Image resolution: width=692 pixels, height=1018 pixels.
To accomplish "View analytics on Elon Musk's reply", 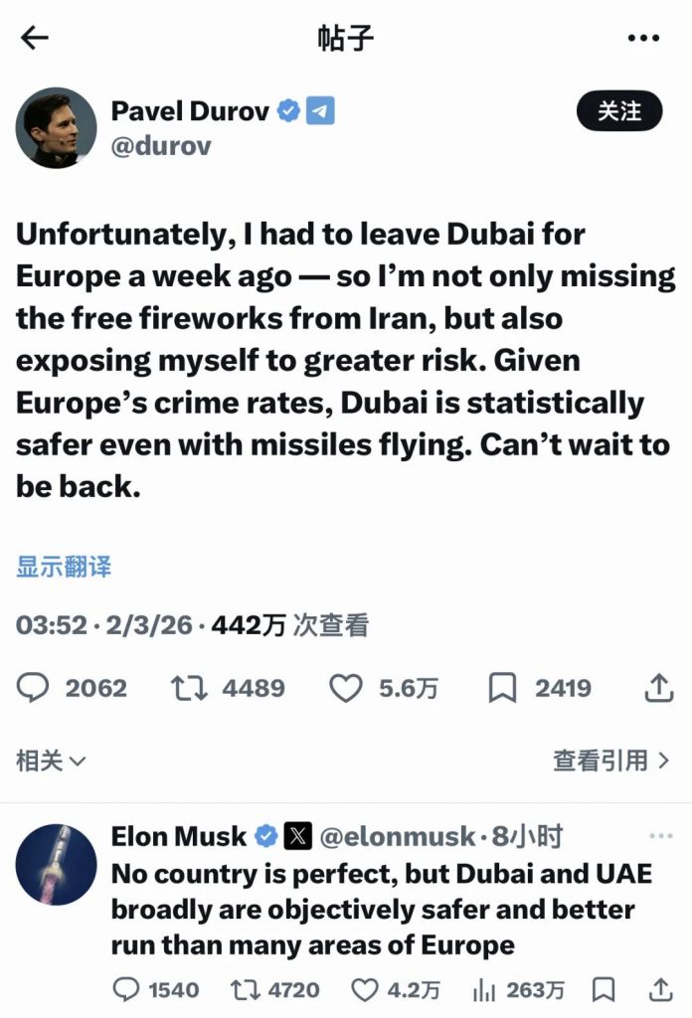I will [484, 990].
